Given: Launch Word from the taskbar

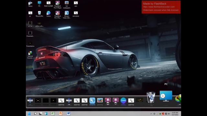Looking at the screenshot, I should [x=69, y=113].
